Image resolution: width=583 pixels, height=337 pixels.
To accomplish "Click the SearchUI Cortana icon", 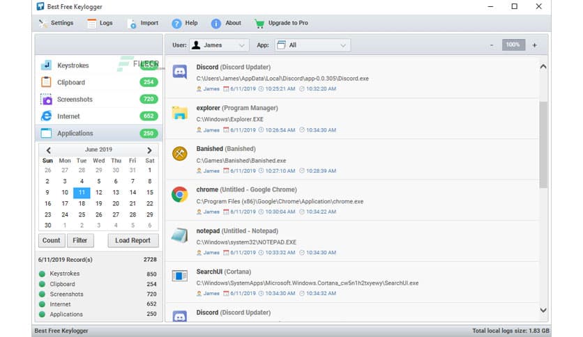I will click(180, 276).
